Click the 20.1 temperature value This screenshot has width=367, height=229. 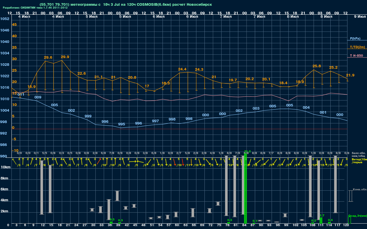pos(266,79)
